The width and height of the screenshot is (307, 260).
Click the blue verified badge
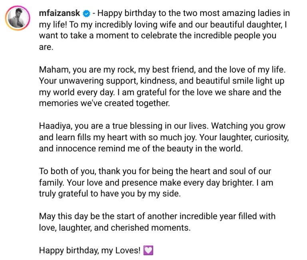[x=86, y=14]
